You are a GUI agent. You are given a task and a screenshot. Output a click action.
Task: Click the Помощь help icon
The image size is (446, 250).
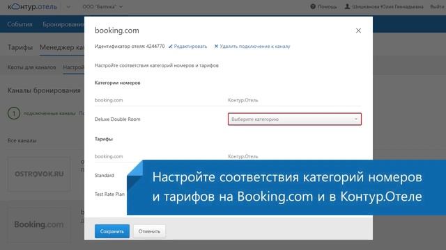(313, 6)
